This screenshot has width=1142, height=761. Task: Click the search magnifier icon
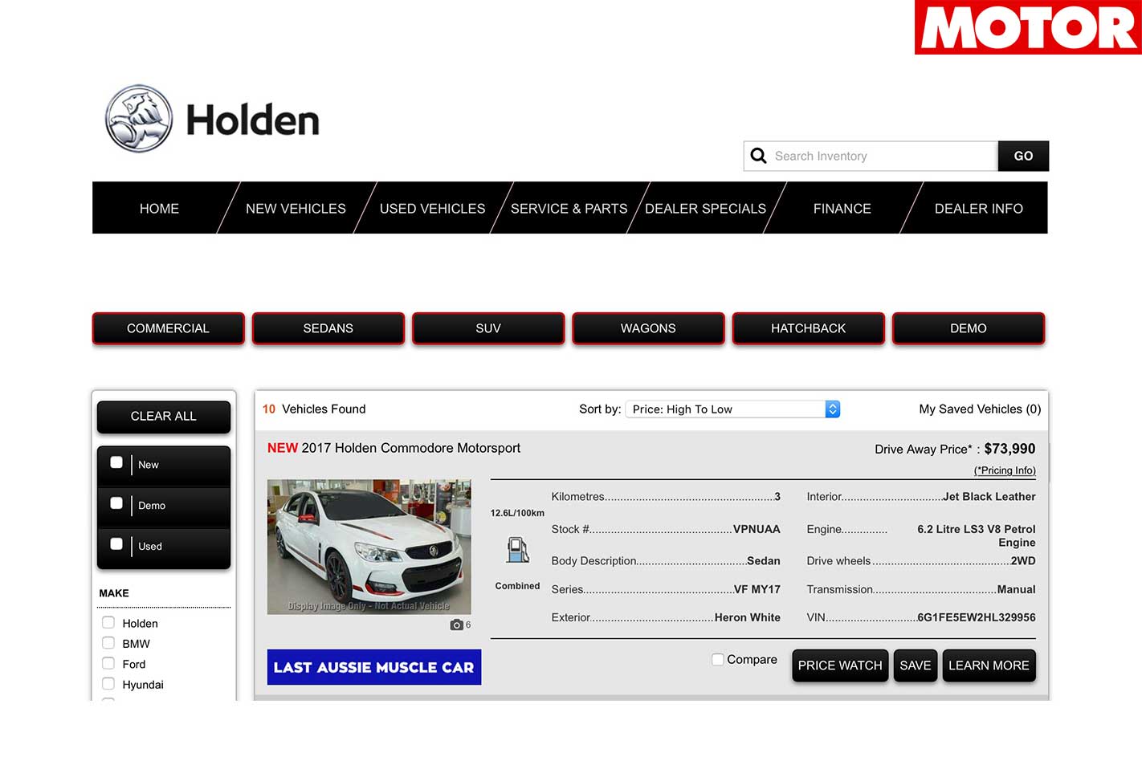coord(758,156)
